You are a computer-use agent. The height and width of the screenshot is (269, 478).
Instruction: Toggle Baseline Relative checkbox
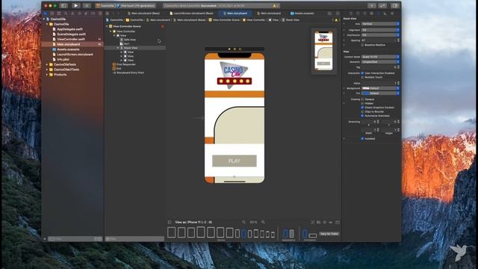coord(362,45)
